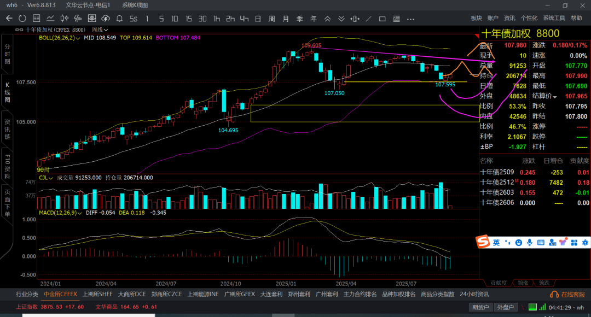The width and height of the screenshot is (591, 317).
Task: Expand the CJL volume indicator dropdown
Action: 50,178
